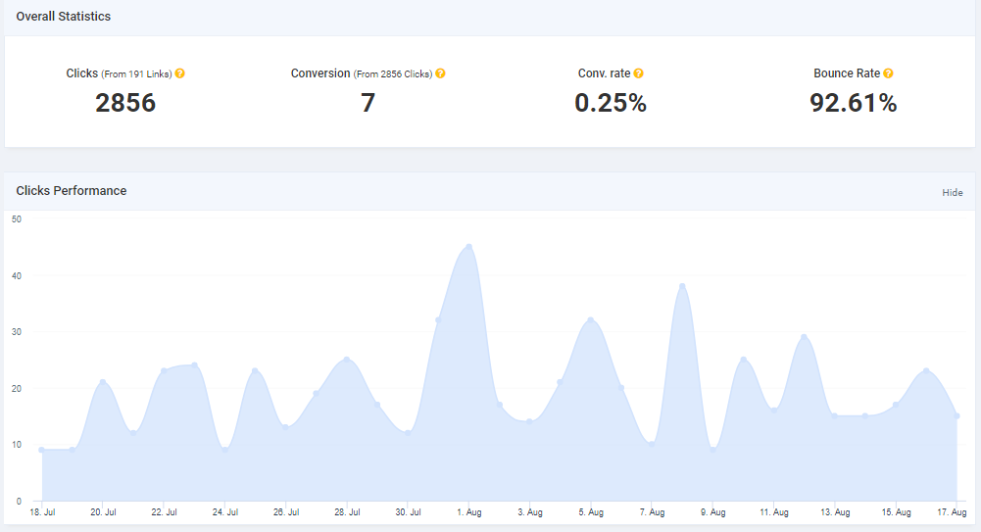Image resolution: width=981 pixels, height=532 pixels.
Task: Select the 20 Jul data point on the chart
Action: click(x=102, y=382)
